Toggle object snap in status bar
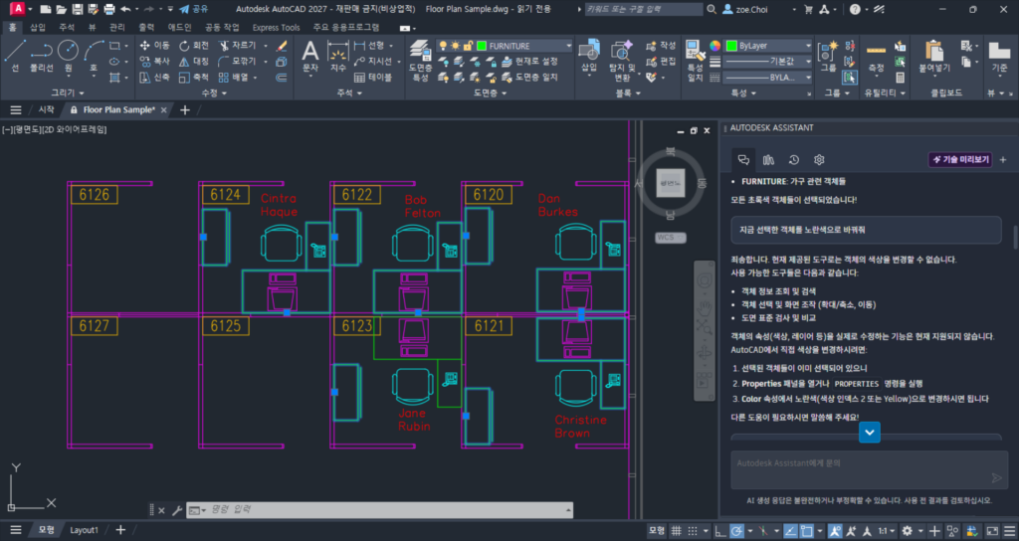1019x541 pixels. point(806,531)
